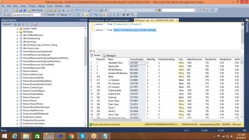Toggle Results to File icon
The image size is (249, 140).
coord(109,15)
